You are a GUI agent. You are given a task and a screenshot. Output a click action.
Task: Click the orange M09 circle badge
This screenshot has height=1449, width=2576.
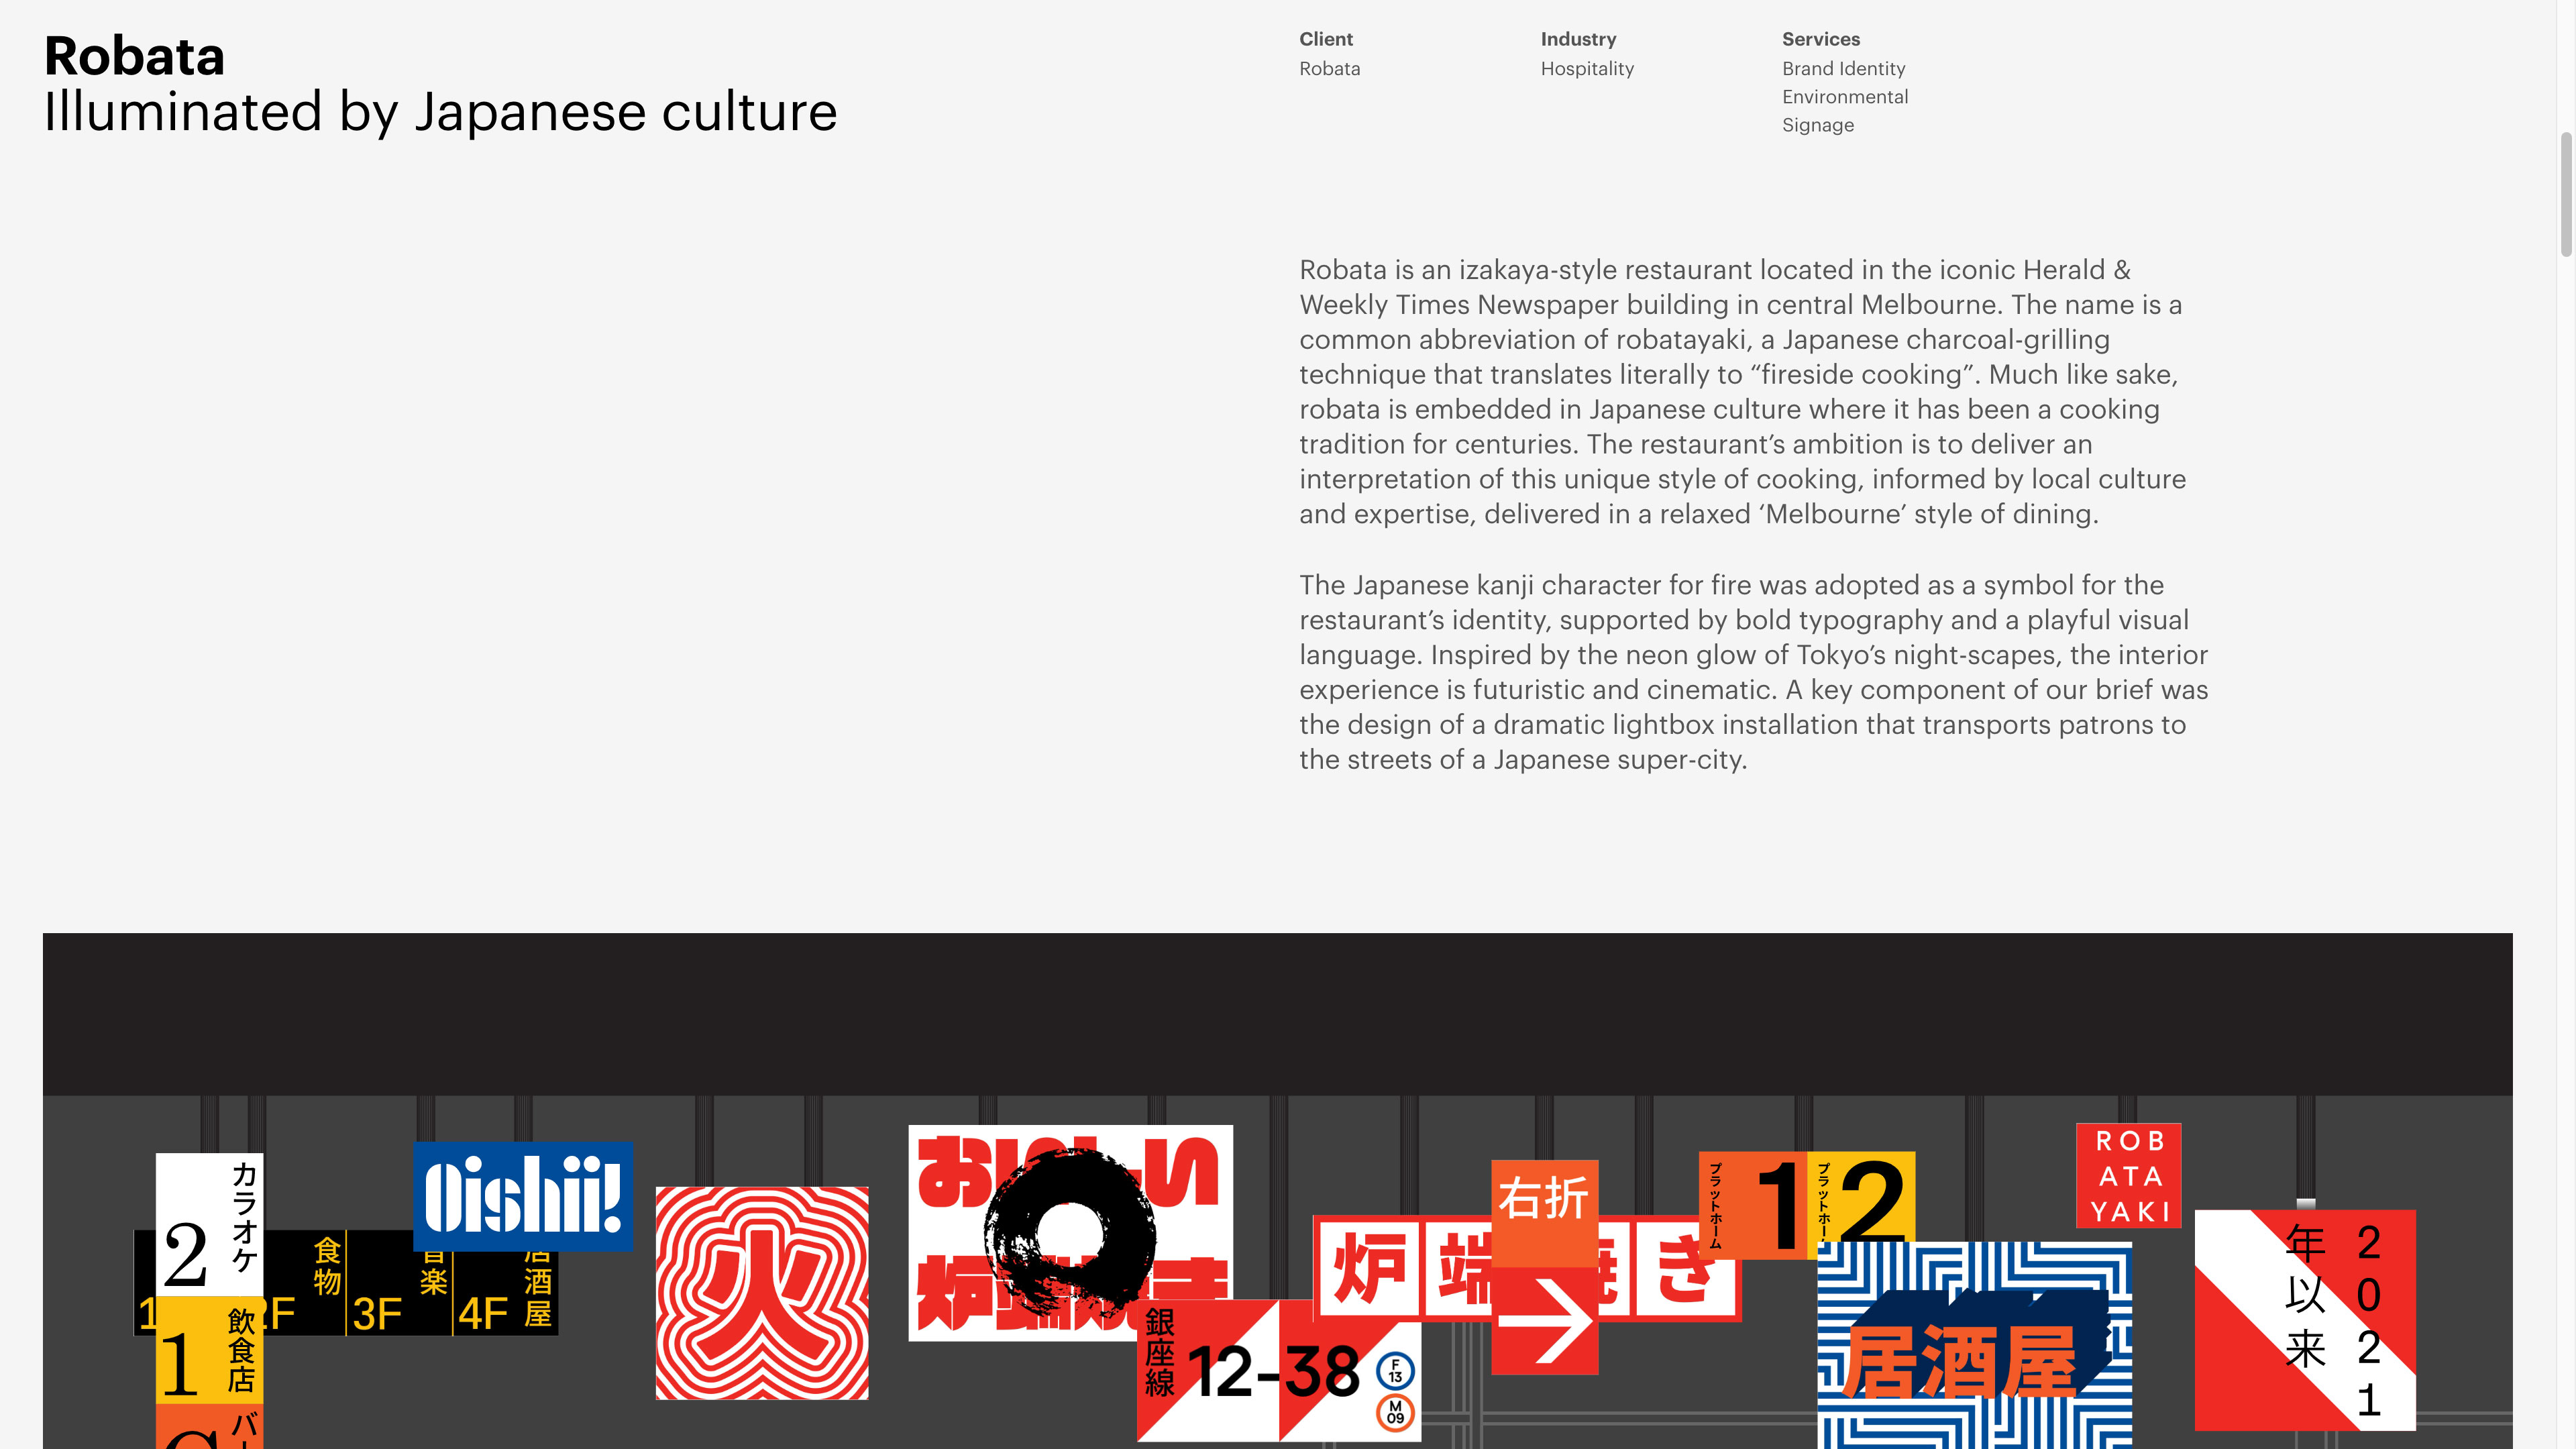coord(1395,1412)
